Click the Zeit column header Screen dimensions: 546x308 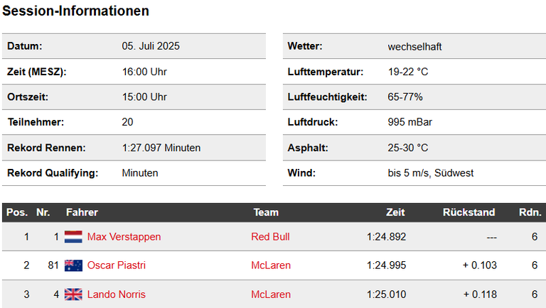(x=395, y=212)
